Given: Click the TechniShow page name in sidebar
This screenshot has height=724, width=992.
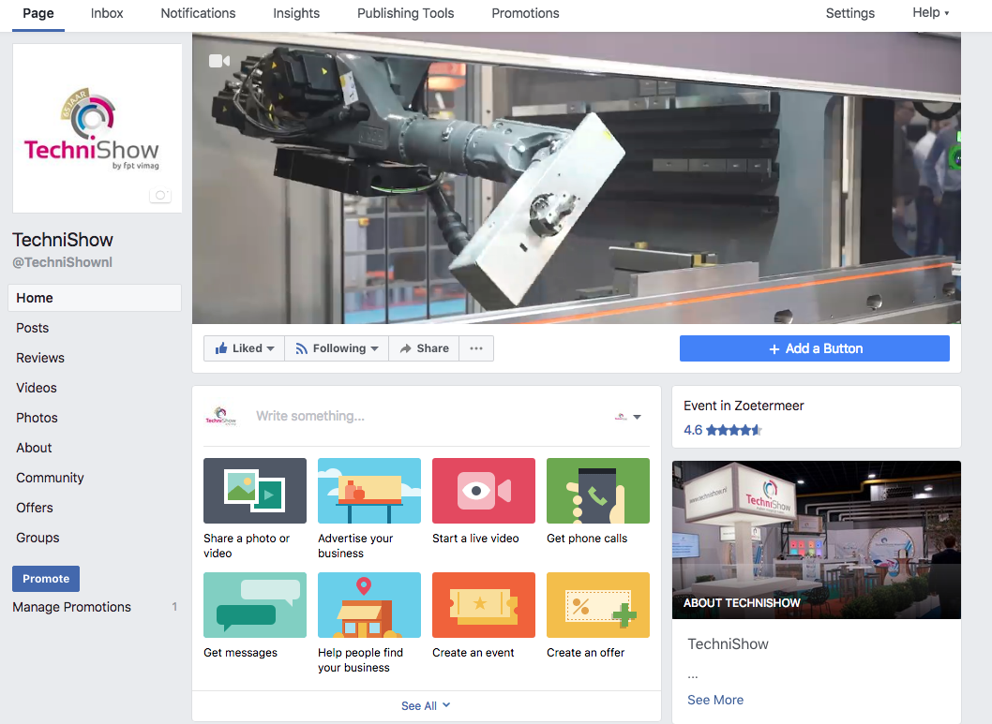Looking at the screenshot, I should tap(63, 240).
